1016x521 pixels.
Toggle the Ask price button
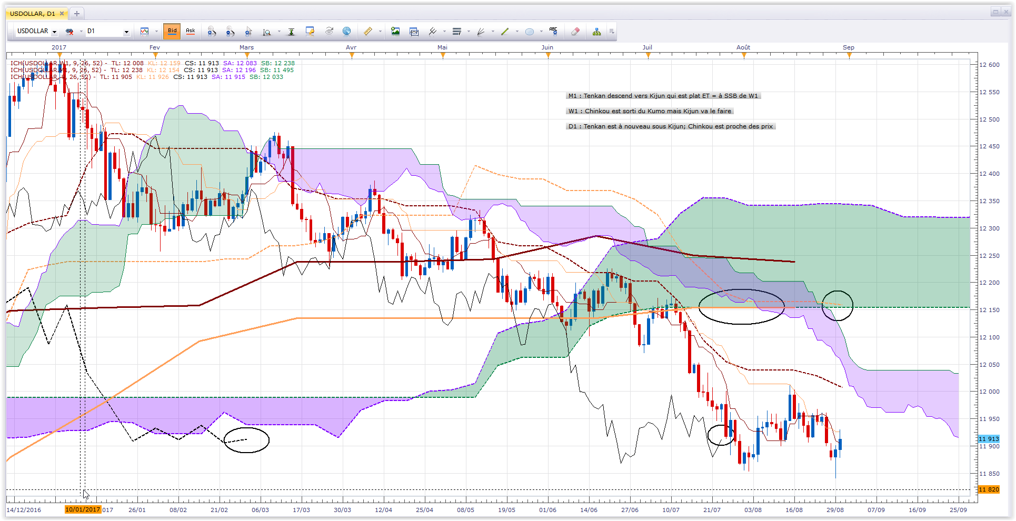191,31
